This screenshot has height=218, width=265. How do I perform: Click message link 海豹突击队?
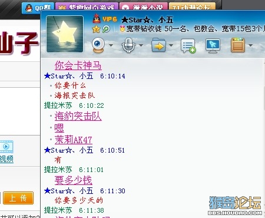click(x=78, y=116)
